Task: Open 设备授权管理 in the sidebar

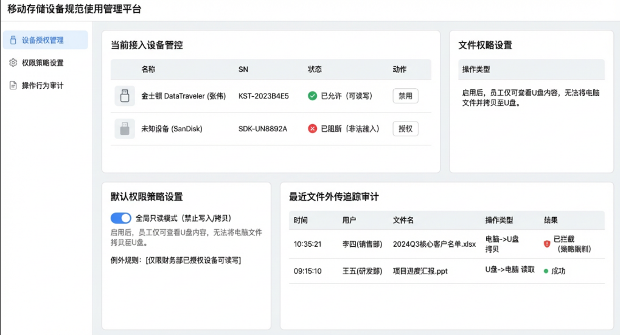Action: coord(45,40)
